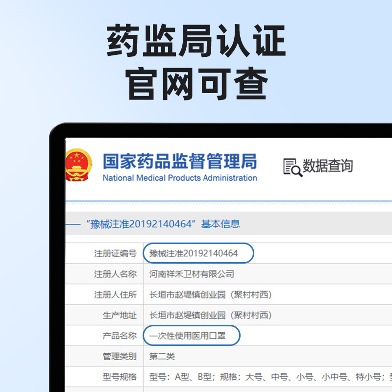The image size is (392, 392).
Task: Click the 药监局认证 banner headline
Action: click(196, 41)
